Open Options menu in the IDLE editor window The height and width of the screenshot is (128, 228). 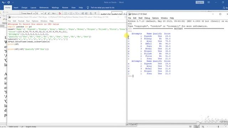35,21
